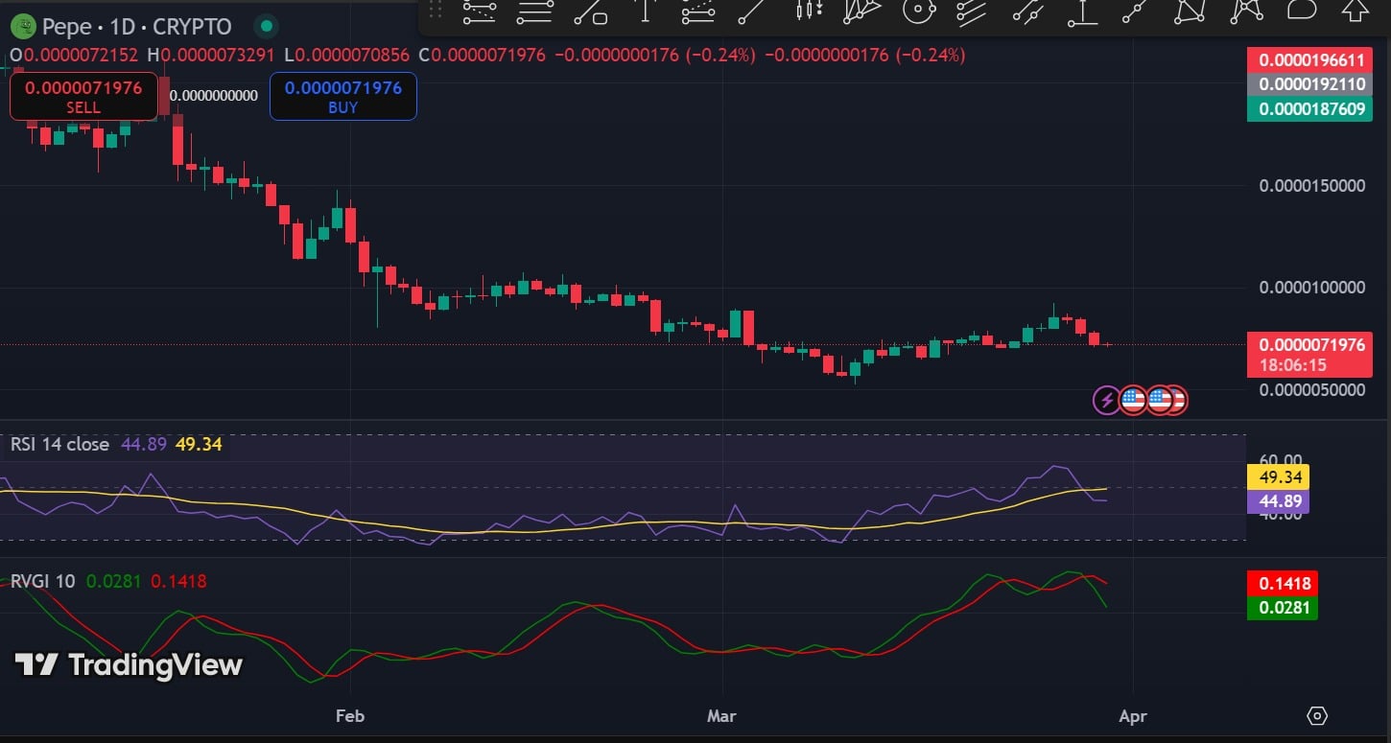Click the blue BUY button
1391x743 pixels.
[x=342, y=97]
